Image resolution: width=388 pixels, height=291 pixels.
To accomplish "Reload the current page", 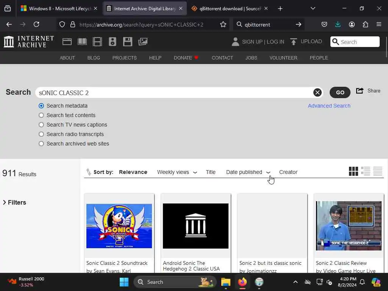I will click(x=36, y=25).
